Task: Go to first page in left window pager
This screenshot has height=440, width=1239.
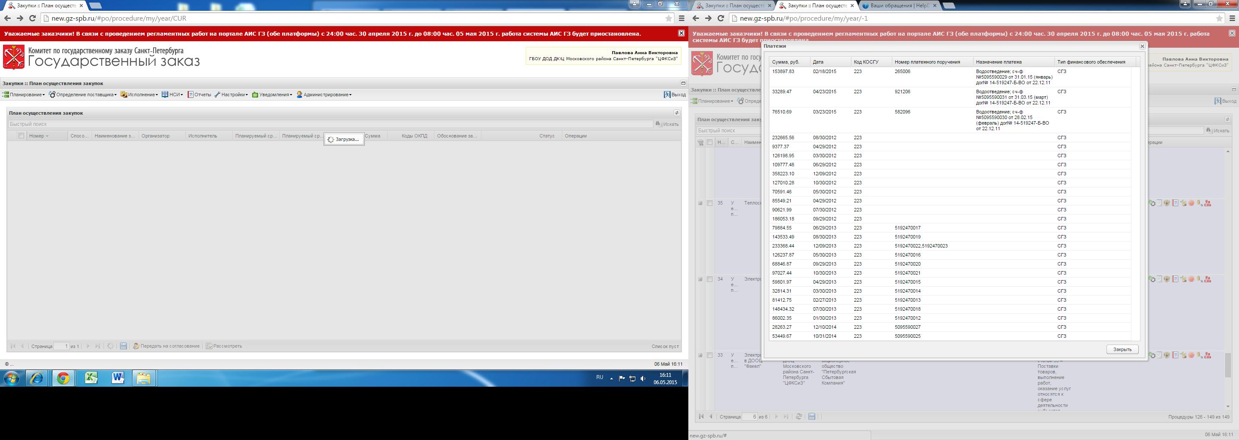Action: (x=13, y=346)
